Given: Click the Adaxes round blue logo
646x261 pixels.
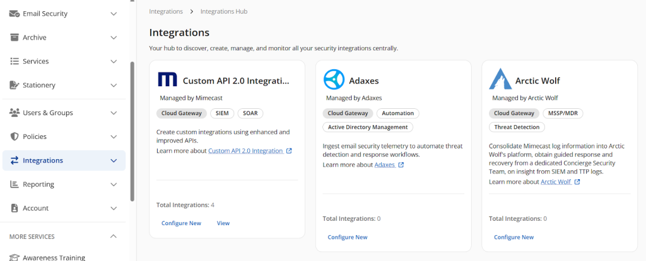Looking at the screenshot, I should pyautogui.click(x=334, y=79).
